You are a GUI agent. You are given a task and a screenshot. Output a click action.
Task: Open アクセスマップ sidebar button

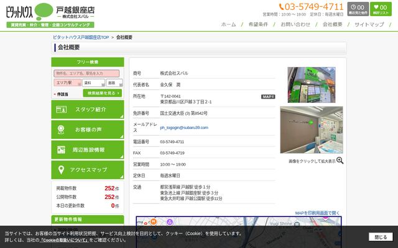click(88, 170)
